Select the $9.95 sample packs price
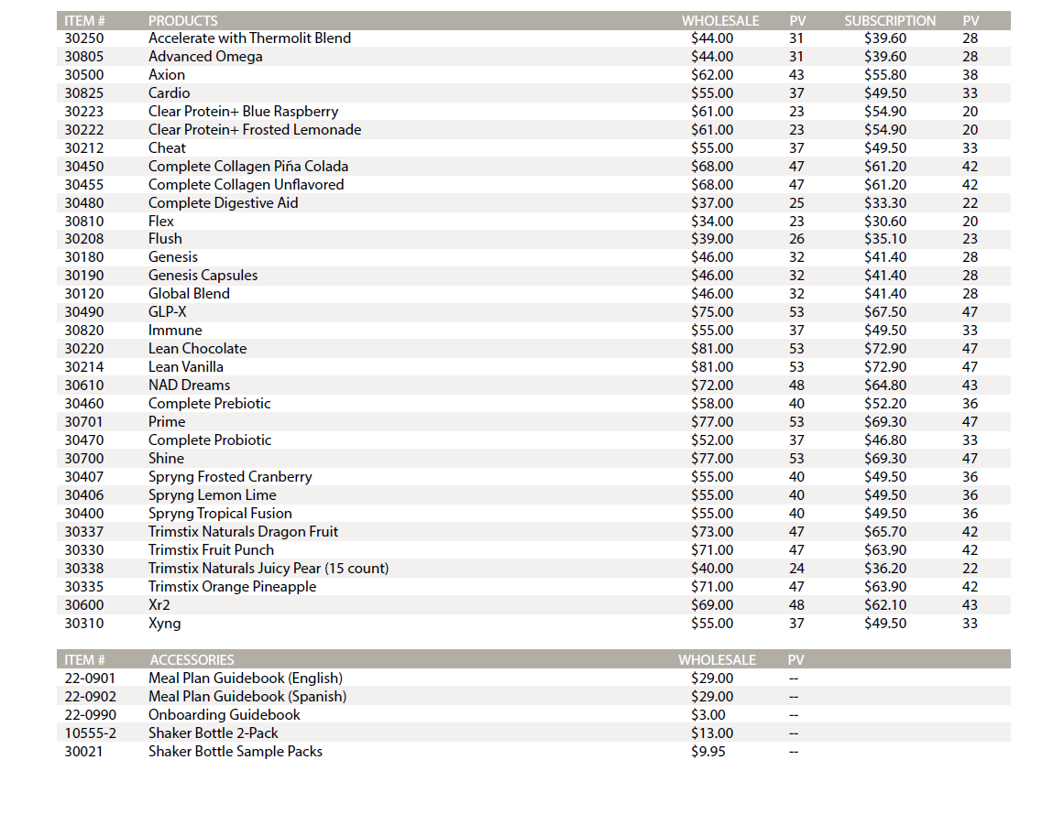Viewport: 1053px width, 836px height. click(x=707, y=752)
